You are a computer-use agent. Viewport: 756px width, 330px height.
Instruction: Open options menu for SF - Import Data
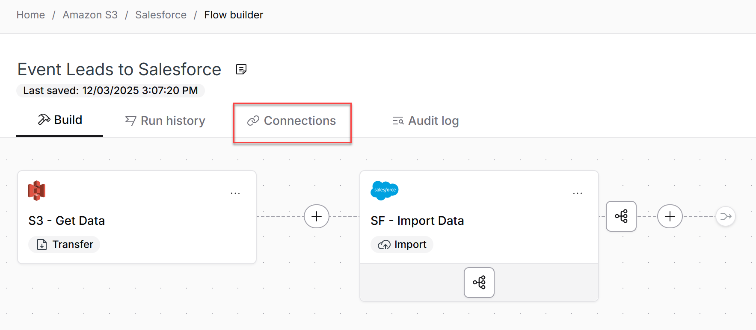[x=578, y=193]
